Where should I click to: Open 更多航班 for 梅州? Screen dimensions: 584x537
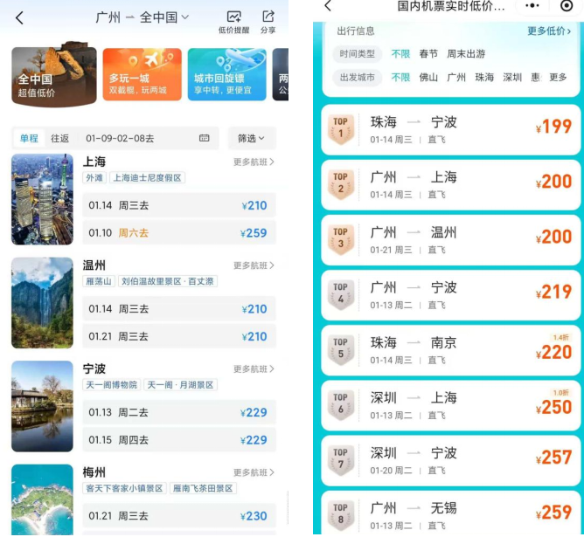(254, 472)
